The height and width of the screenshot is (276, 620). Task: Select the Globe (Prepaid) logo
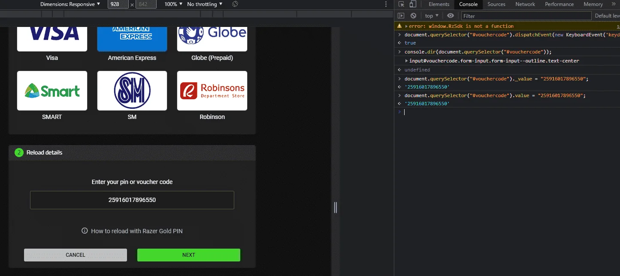click(x=212, y=39)
